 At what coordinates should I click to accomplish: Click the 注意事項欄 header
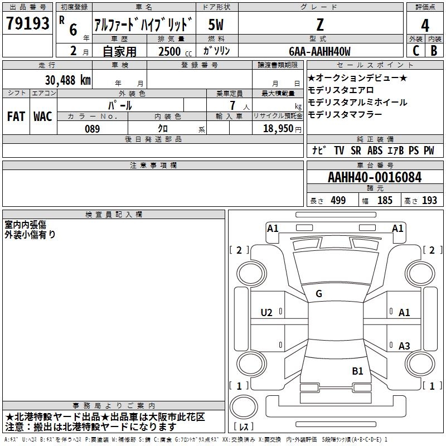pyautogui.click(x=153, y=165)
